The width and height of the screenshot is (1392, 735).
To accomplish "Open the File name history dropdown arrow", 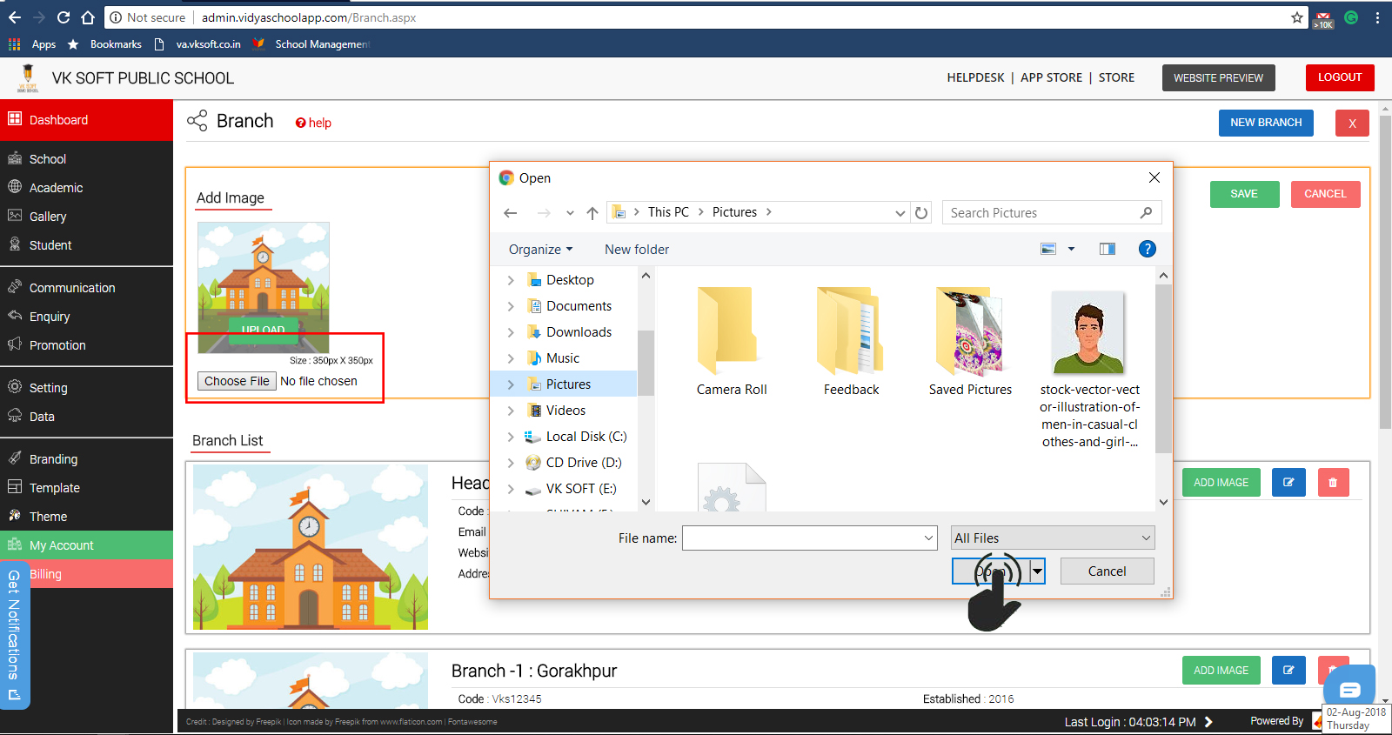I will 928,538.
